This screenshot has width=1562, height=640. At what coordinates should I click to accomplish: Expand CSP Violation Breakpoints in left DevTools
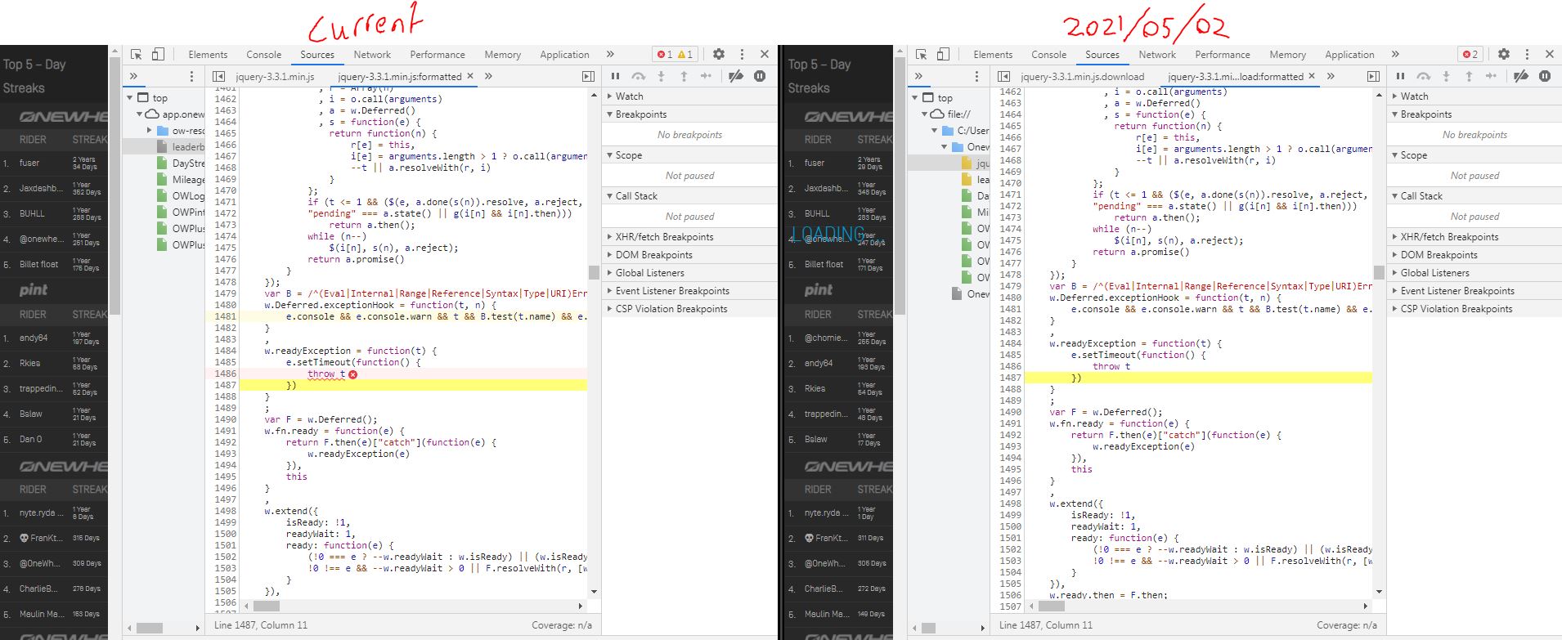[x=671, y=309]
